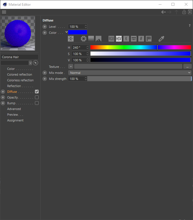Open new material editor window icon
Image resolution: width=193 pixels, height=220 pixels.
pyautogui.click(x=190, y=12)
